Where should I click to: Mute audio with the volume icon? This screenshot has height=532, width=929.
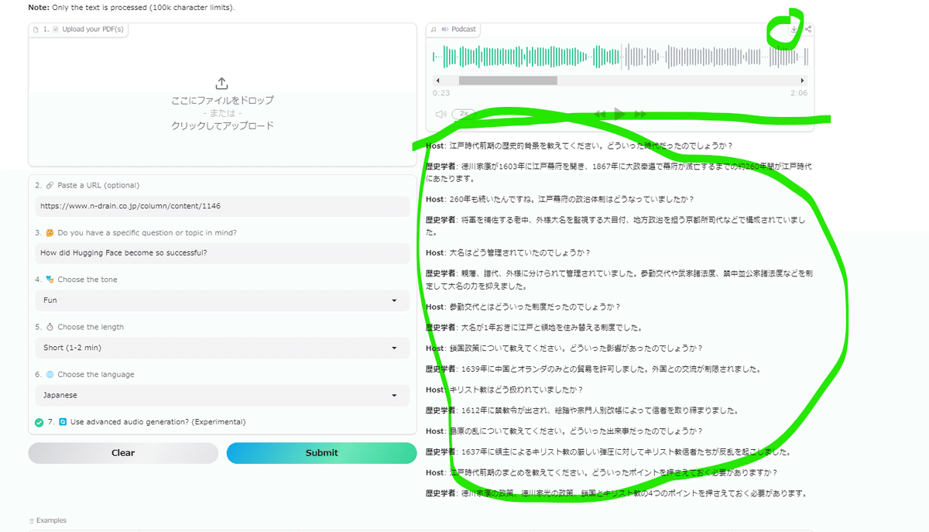[441, 114]
